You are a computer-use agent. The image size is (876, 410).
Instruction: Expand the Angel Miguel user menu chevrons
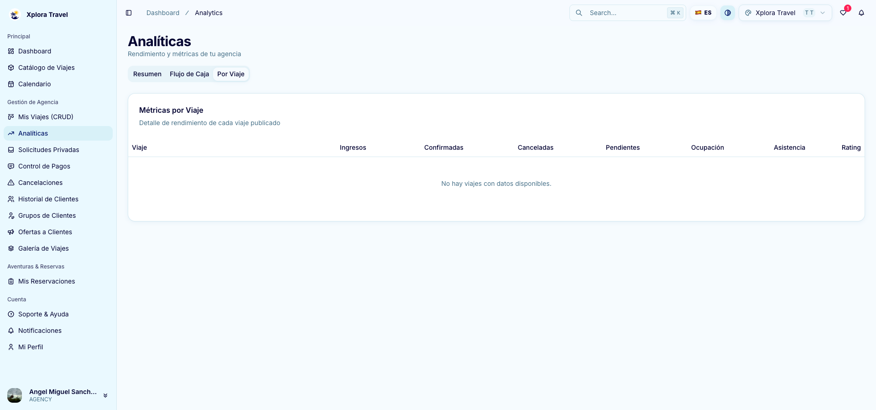click(105, 395)
